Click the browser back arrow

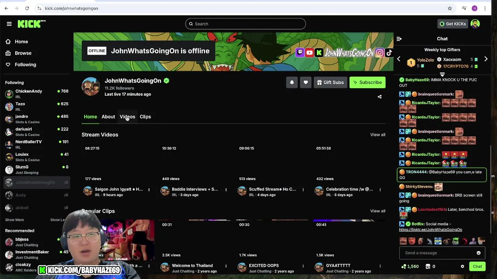pos(6,8)
